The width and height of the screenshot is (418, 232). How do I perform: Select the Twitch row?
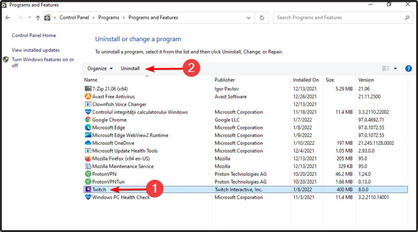pyautogui.click(x=246, y=189)
